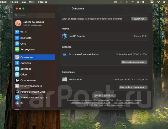Click the Отчет о системе… button
The height and width of the screenshot is (129, 168).
pyautogui.click(x=104, y=95)
